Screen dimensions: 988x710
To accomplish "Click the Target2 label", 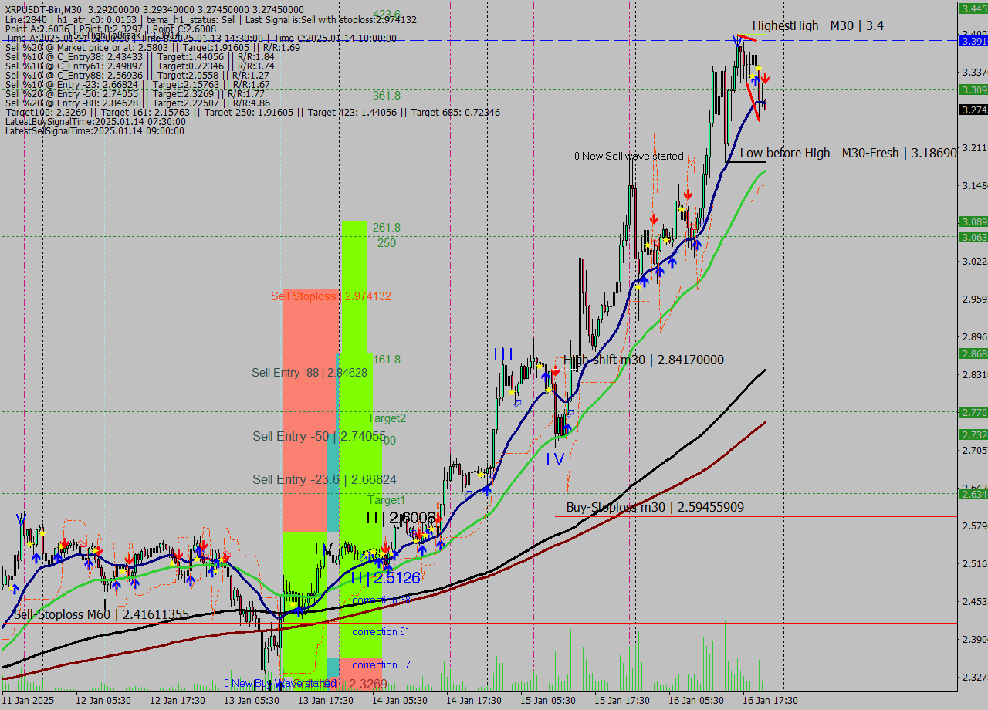I will (387, 418).
